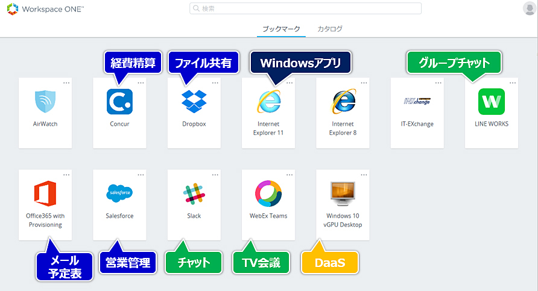
Task: Open the user profile avatar
Action: (530, 8)
